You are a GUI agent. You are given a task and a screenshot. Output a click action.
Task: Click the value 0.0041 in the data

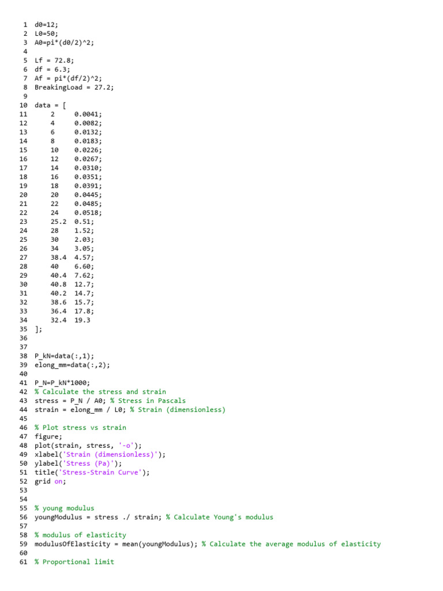pos(88,114)
